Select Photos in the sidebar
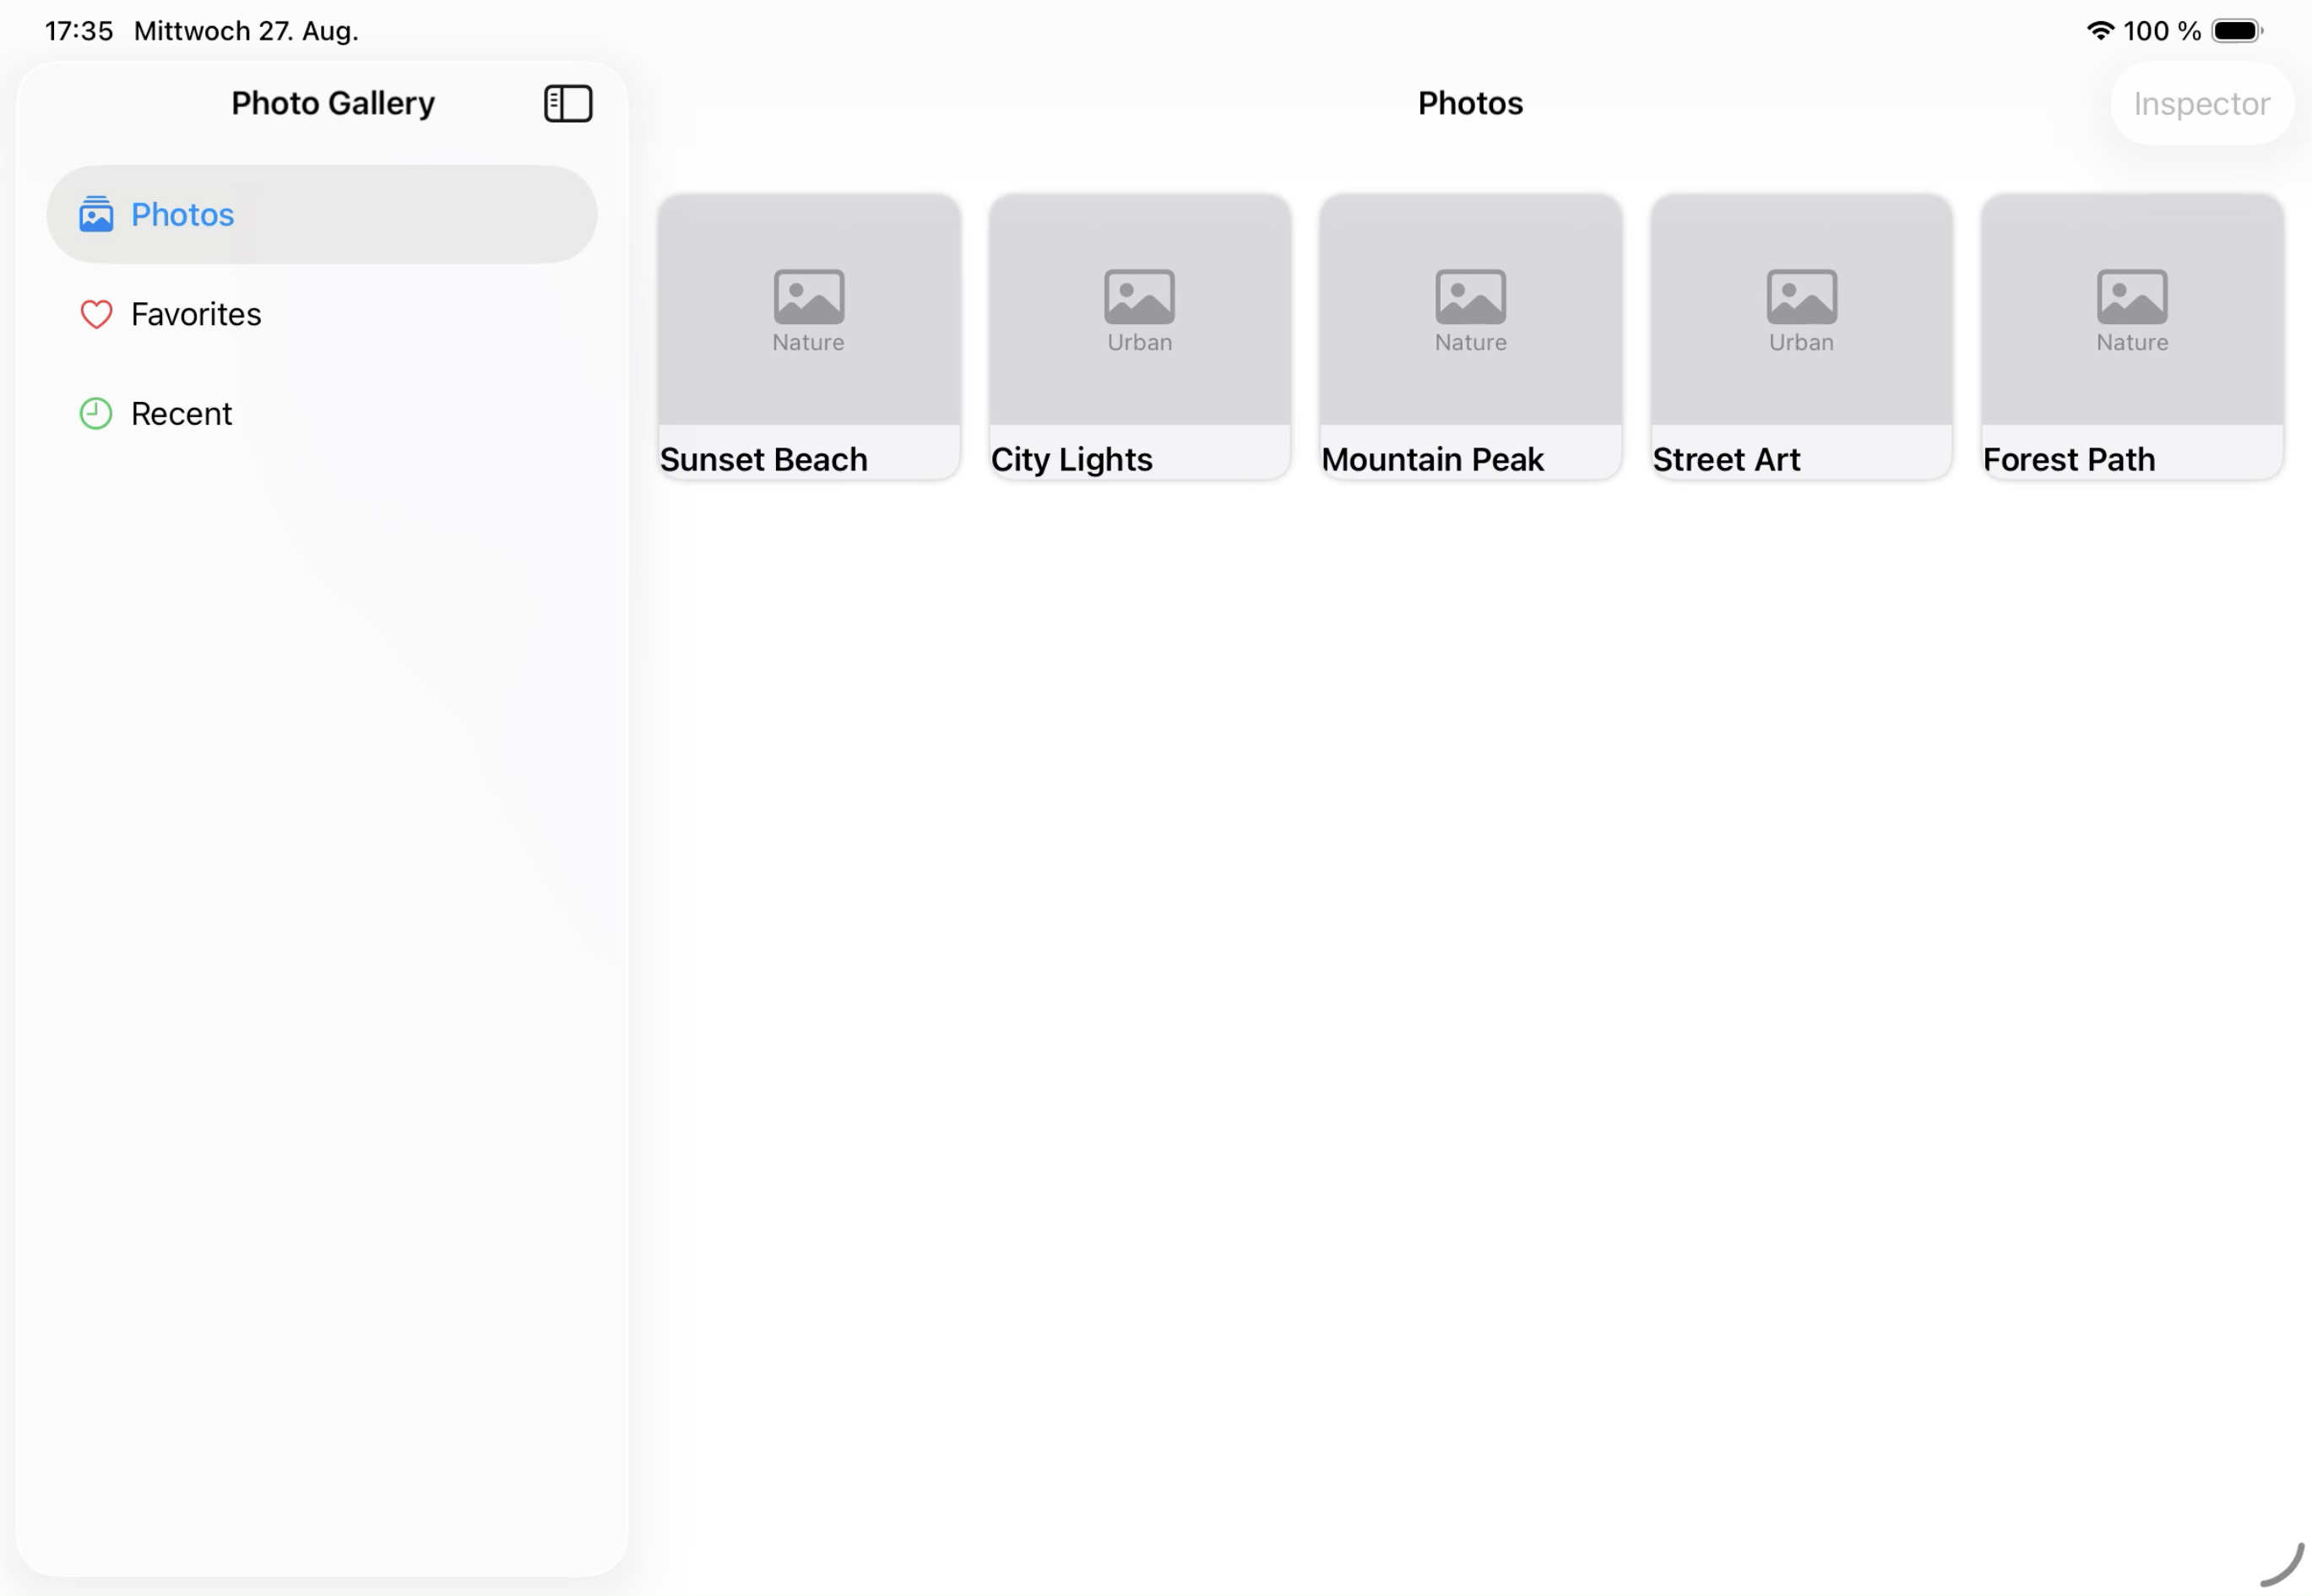Viewport: 2312px width, 1596px height. [322, 214]
